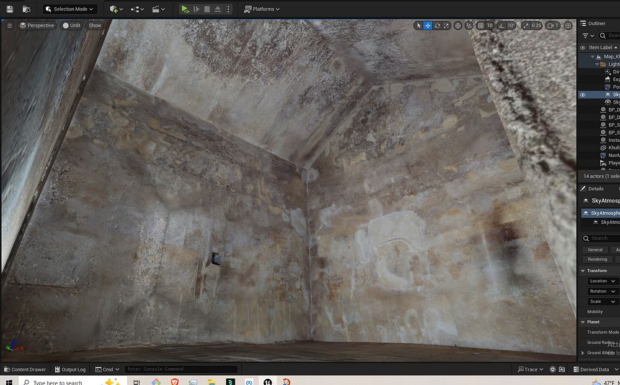
Task: Activate the Select objects cursor tool
Action: (418, 25)
